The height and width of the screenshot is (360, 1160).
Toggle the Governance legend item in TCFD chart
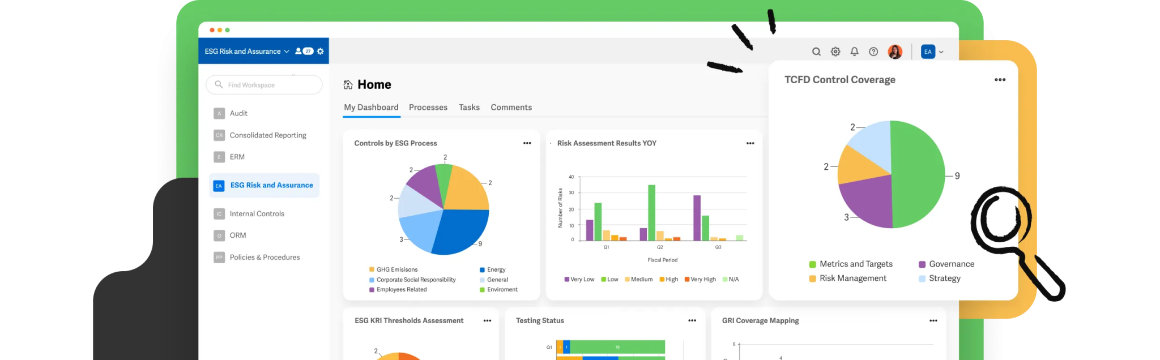(x=951, y=264)
